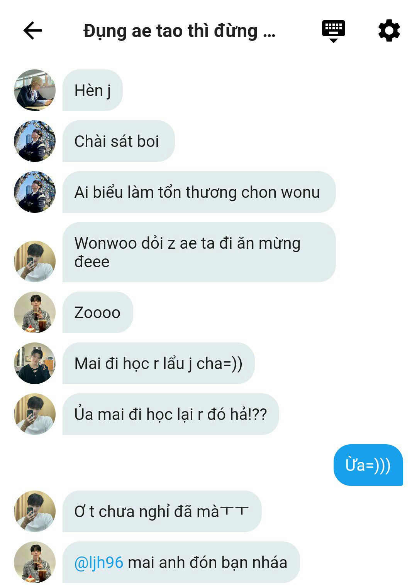Open the chat title 'Đụng ae tao thì đừng'

point(180,31)
